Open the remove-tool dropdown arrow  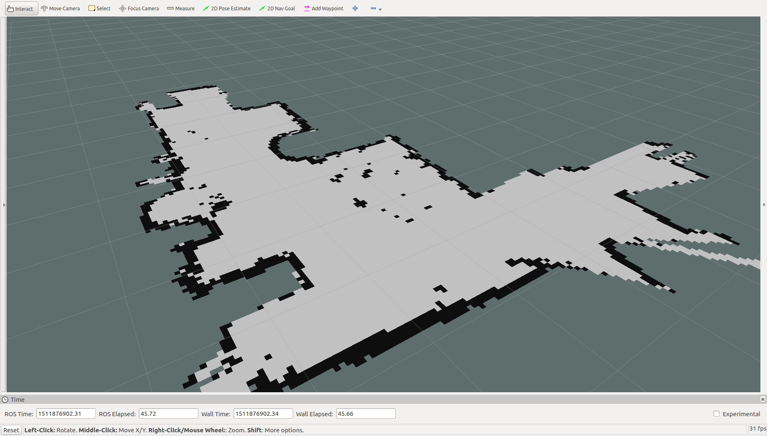(x=380, y=9)
